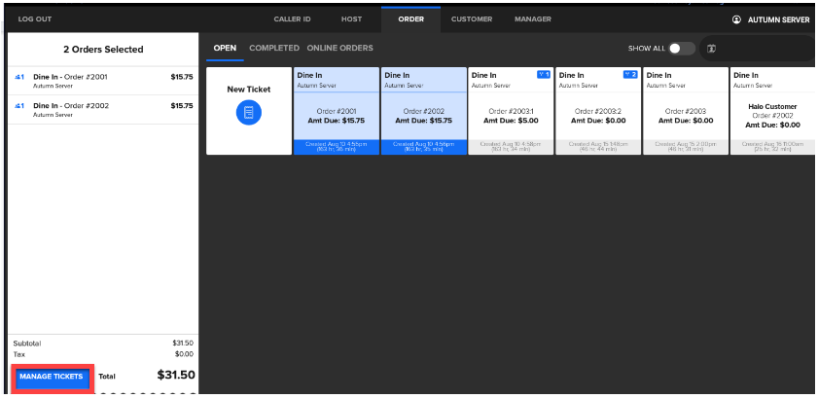Toggle the Show All switch

[681, 48]
